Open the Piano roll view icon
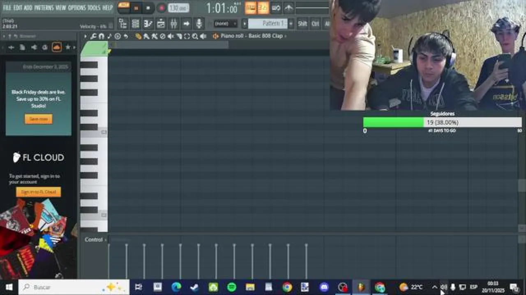Image resolution: width=526 pixels, height=295 pixels. click(x=148, y=23)
